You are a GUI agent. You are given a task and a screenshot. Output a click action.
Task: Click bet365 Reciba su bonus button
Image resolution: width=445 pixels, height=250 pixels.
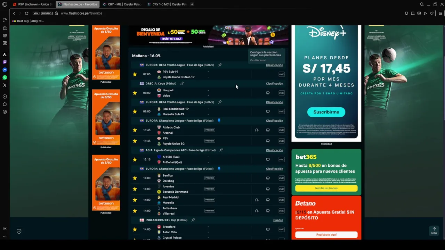326,188
